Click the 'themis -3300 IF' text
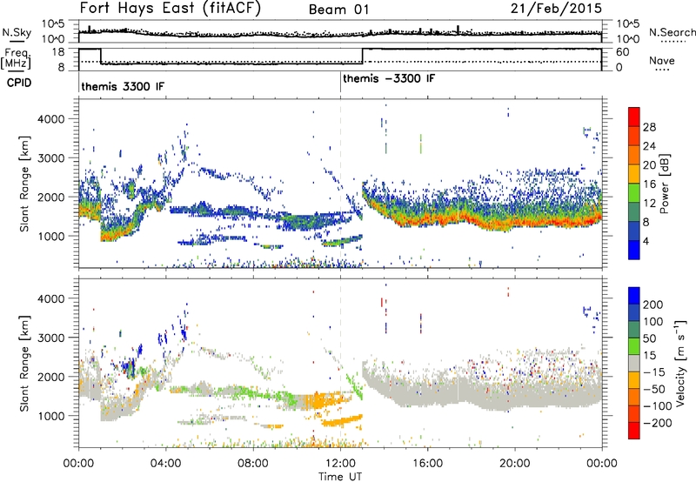Screen dimensions: 696x482 pyautogui.click(x=389, y=78)
